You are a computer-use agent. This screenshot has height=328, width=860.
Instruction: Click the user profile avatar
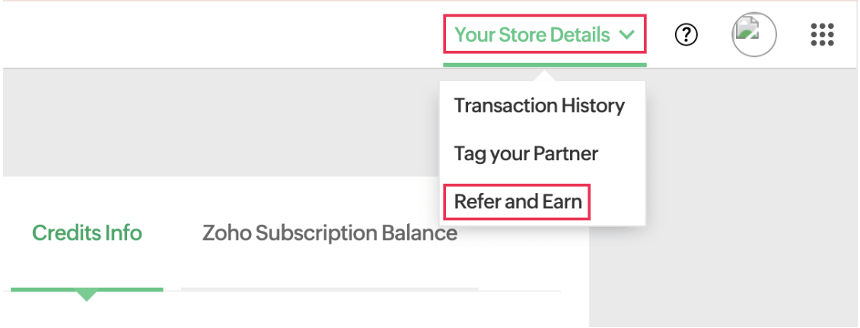point(753,35)
